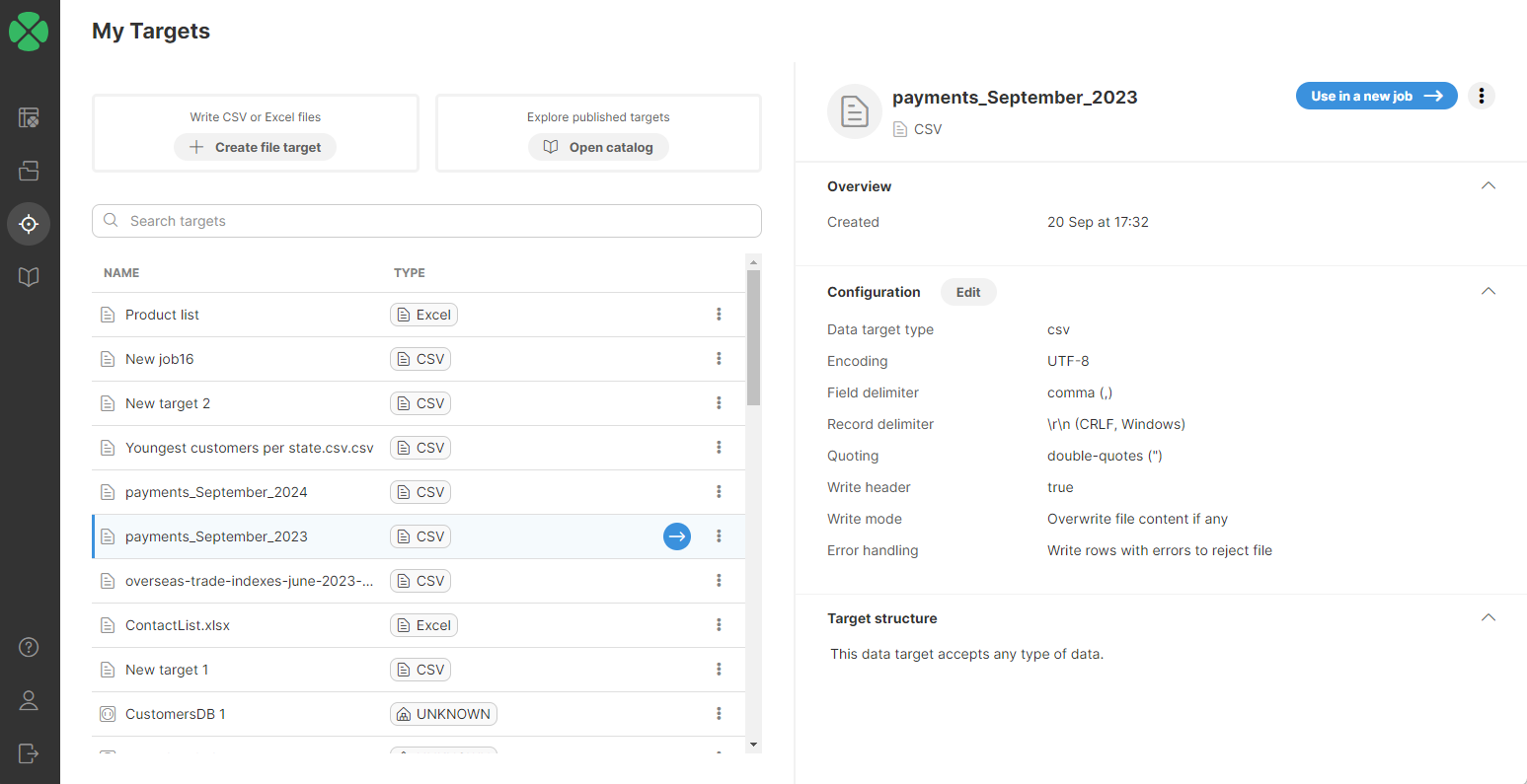Collapse the Overview section

1489,186
